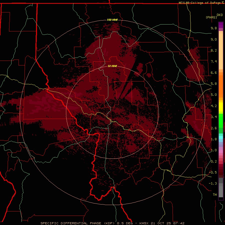The height and width of the screenshot is (225, 225).
Task: Pick the purple segment atop the color bar
Action: click(221, 25)
